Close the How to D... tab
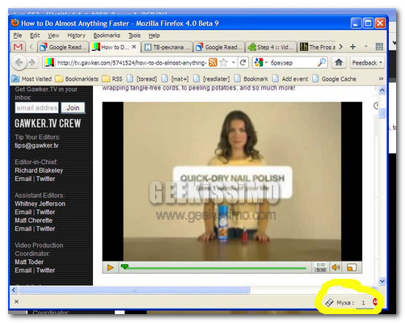The height and width of the screenshot is (323, 405). coord(134,47)
